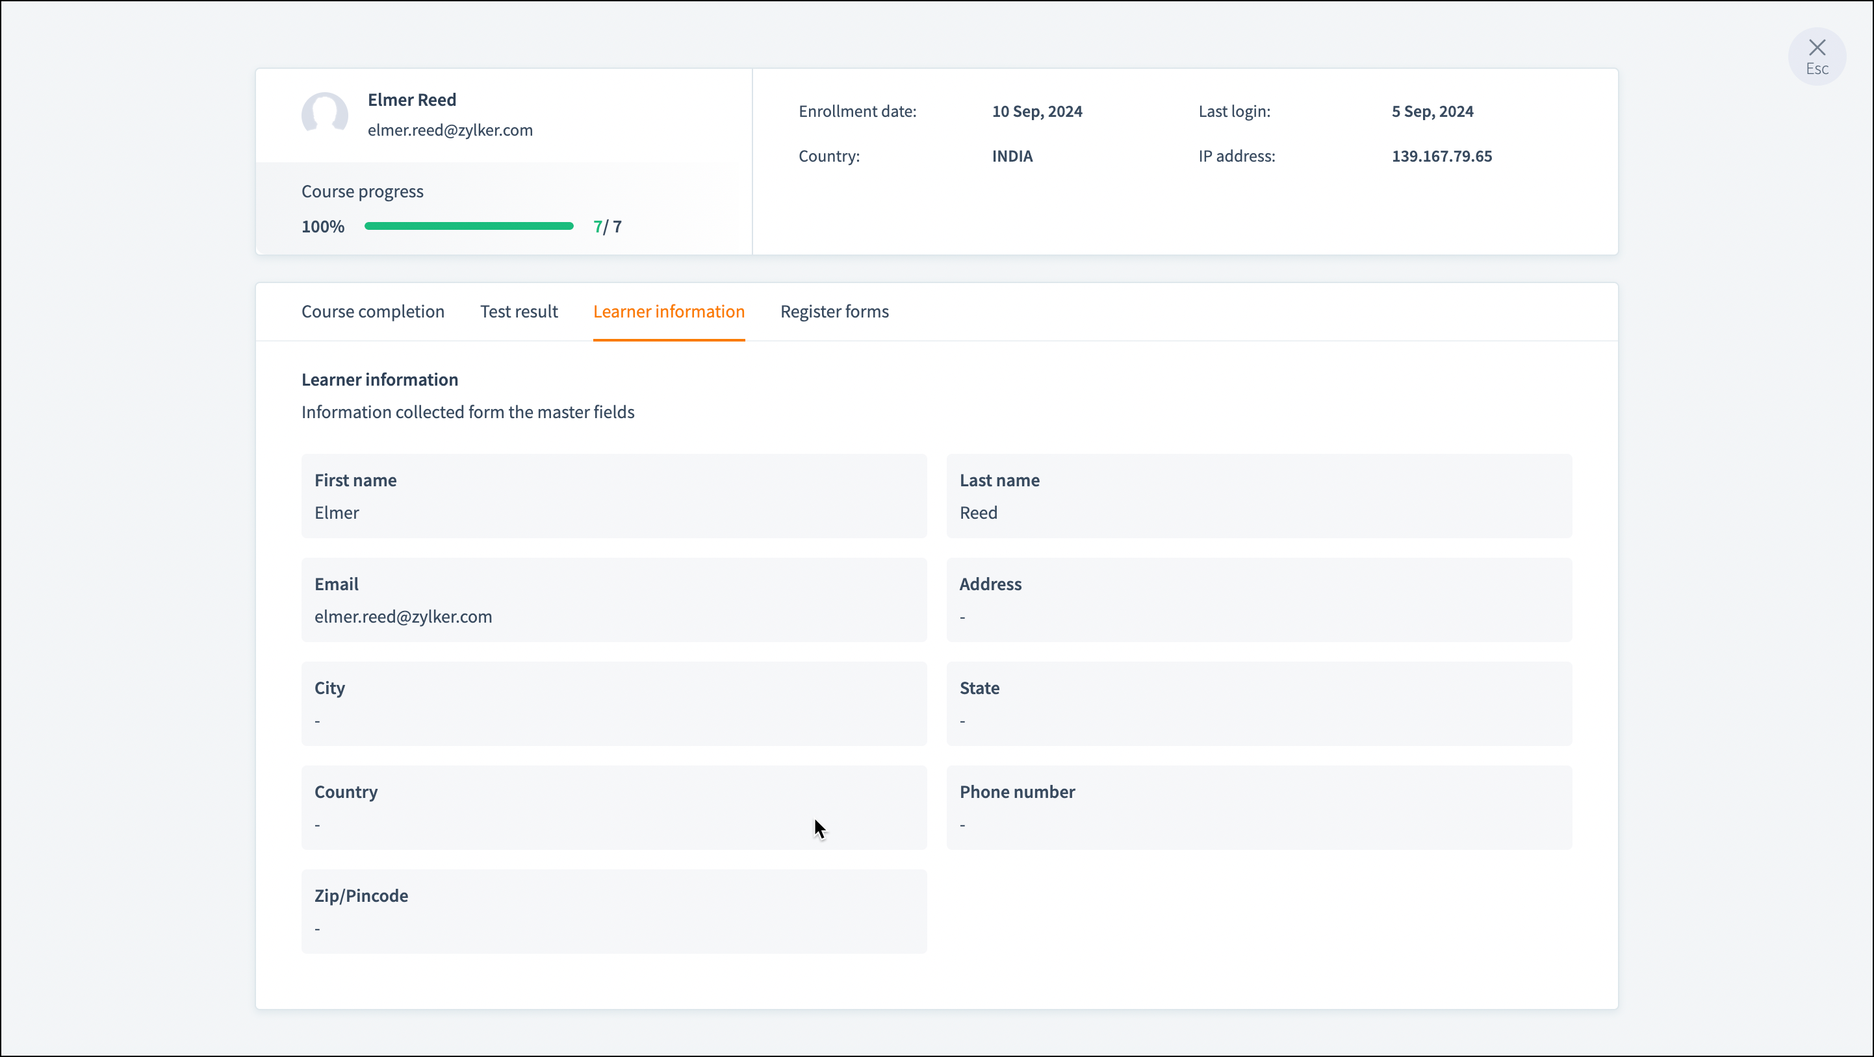
Task: Click the 7/7 progress count
Action: pyautogui.click(x=608, y=227)
